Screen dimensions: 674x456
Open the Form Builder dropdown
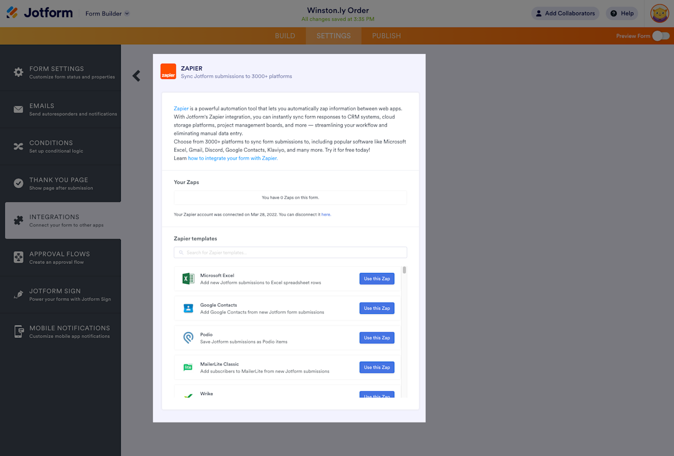[107, 13]
